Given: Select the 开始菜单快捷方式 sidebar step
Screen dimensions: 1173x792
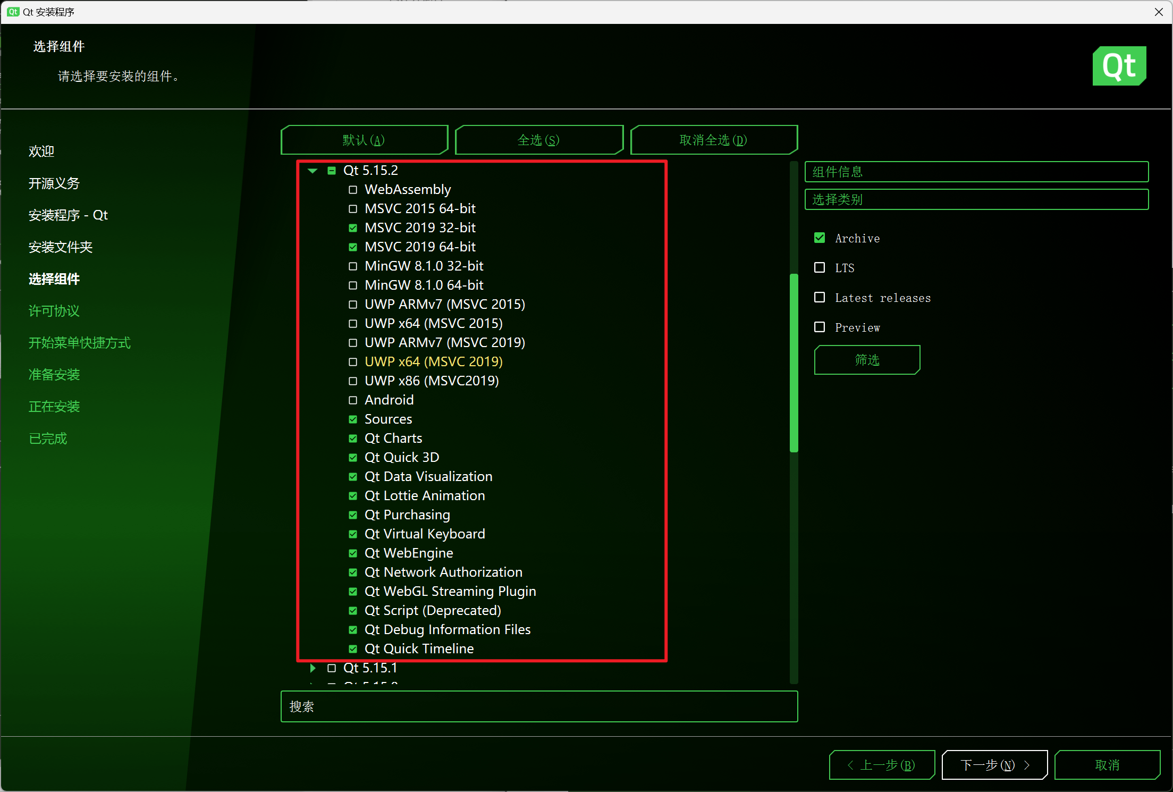Looking at the screenshot, I should [80, 343].
